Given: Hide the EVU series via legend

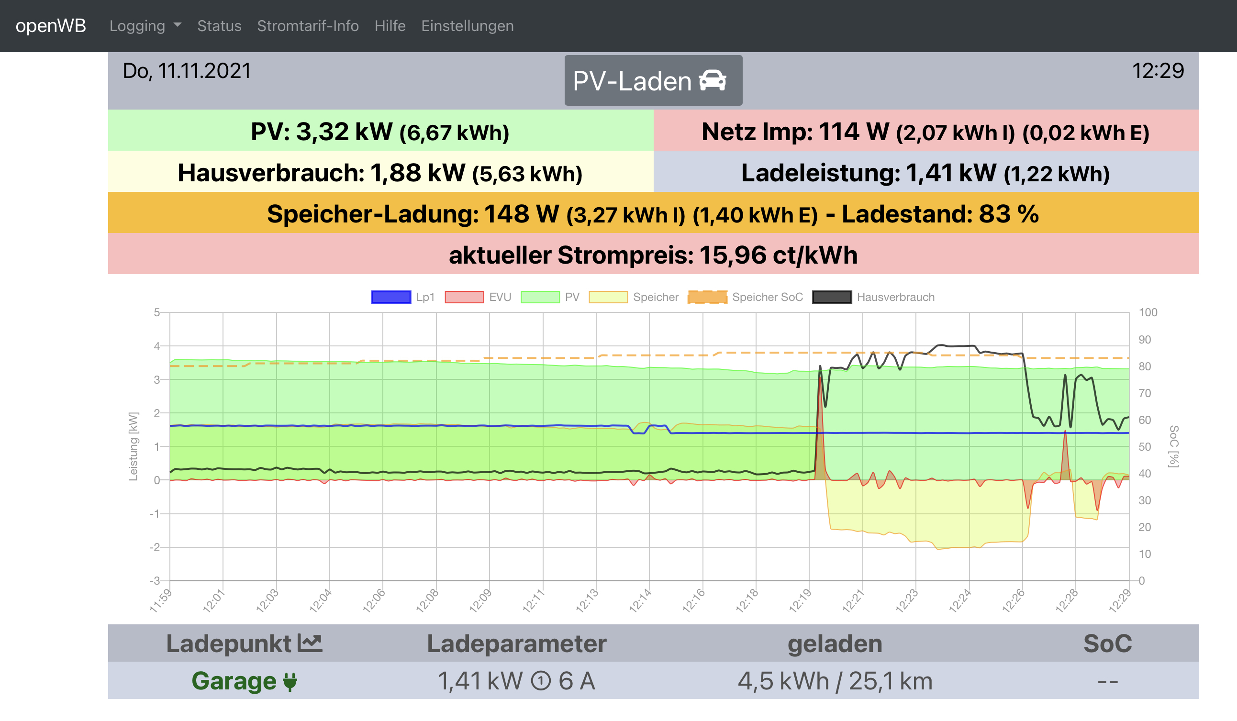Looking at the screenshot, I should click(478, 297).
